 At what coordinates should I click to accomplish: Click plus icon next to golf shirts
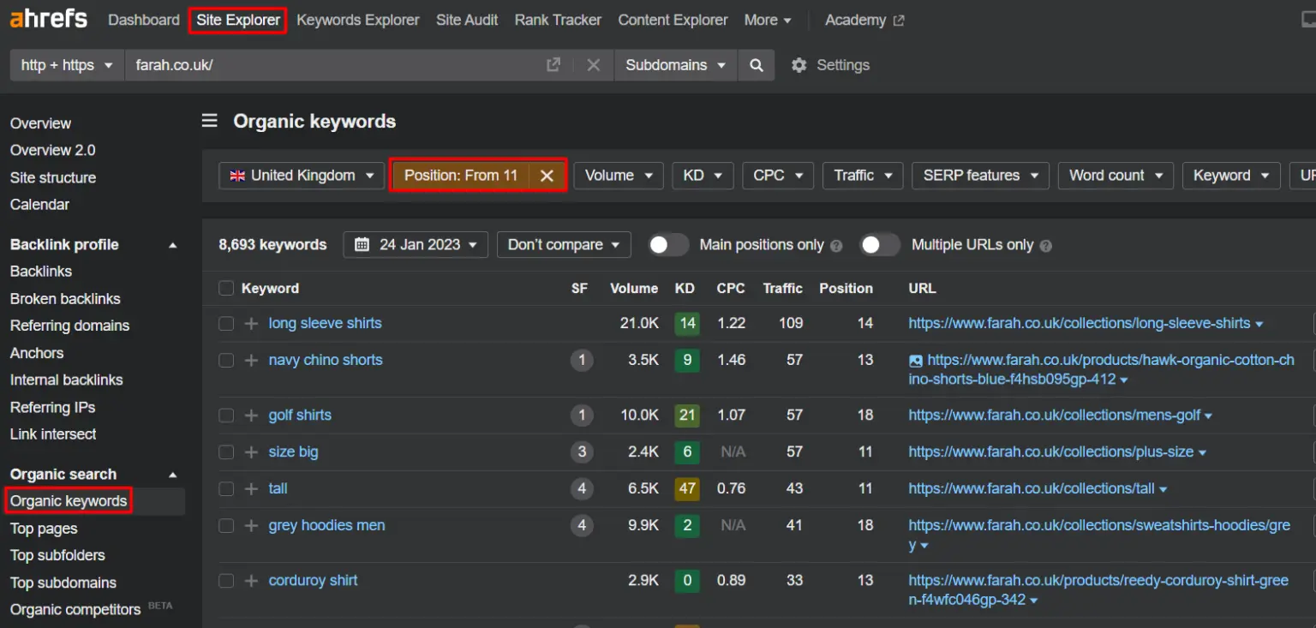click(x=251, y=416)
